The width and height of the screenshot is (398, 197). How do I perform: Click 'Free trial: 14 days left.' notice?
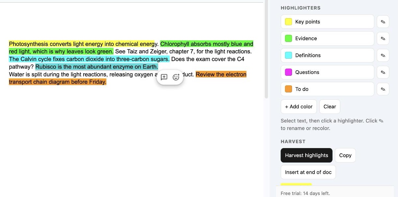pyautogui.click(x=305, y=193)
